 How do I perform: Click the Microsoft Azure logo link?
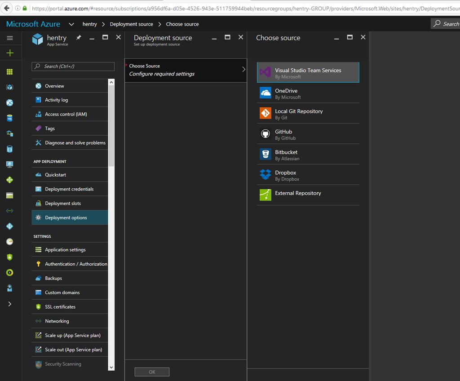point(33,24)
